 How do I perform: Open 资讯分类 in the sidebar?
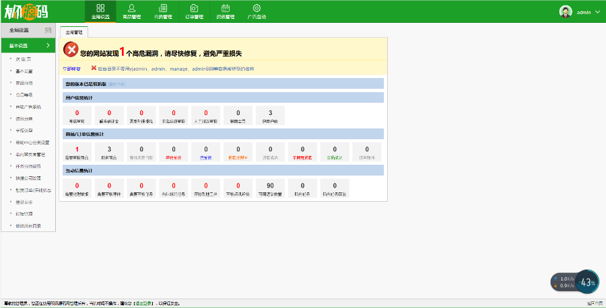coord(24,119)
